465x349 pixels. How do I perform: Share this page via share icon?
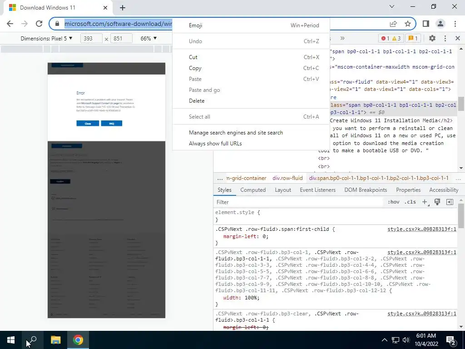point(393,24)
